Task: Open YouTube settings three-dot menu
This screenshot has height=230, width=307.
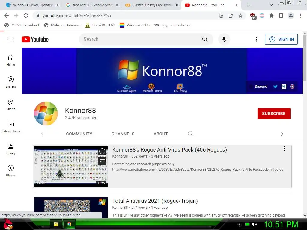Action: (257, 39)
